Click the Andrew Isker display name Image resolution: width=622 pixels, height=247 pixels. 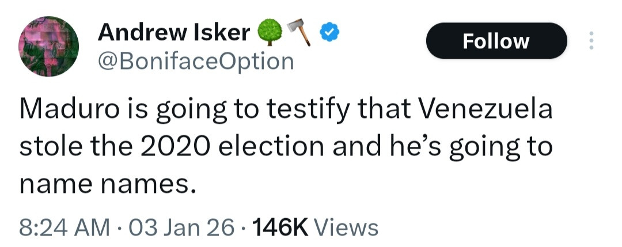point(173,33)
